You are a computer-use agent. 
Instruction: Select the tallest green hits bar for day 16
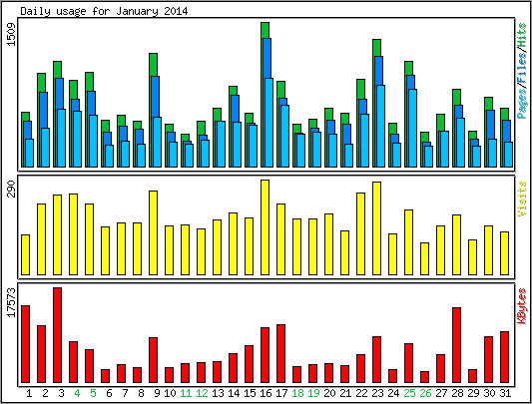click(266, 31)
